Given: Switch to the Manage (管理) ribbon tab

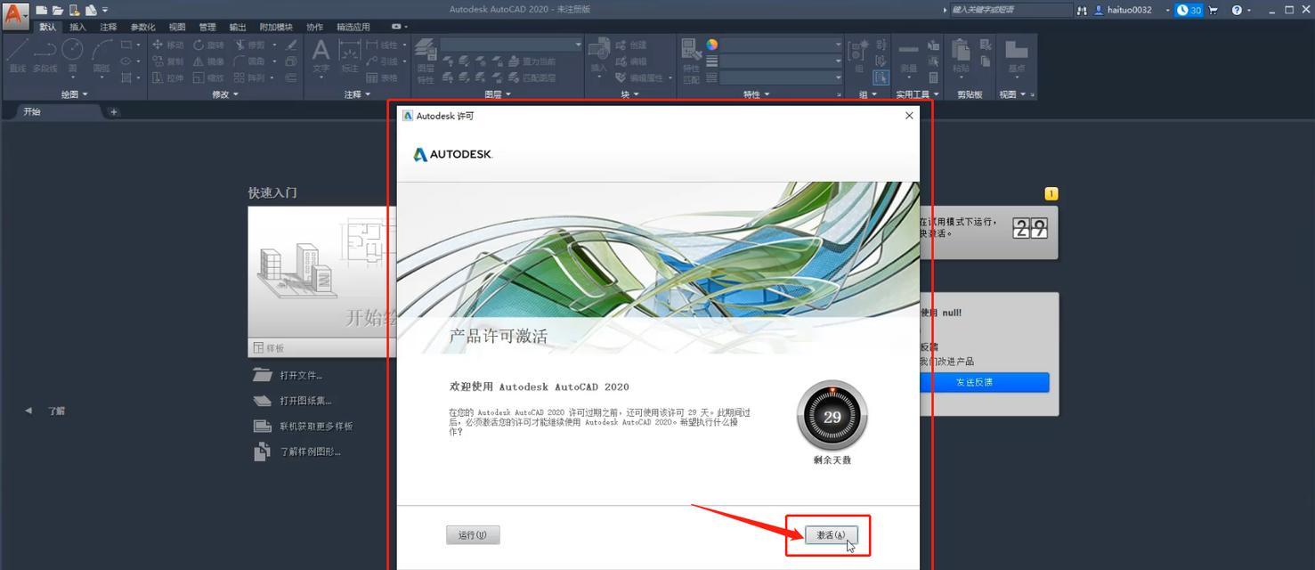Looking at the screenshot, I should pyautogui.click(x=207, y=27).
